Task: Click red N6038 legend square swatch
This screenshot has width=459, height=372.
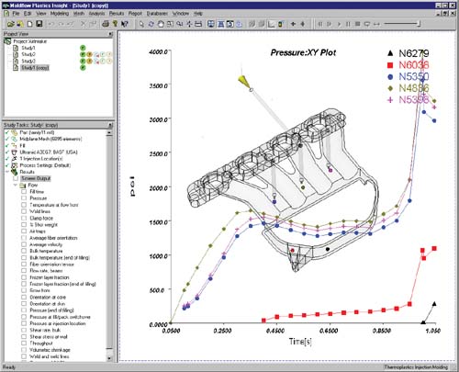Action: coord(390,65)
